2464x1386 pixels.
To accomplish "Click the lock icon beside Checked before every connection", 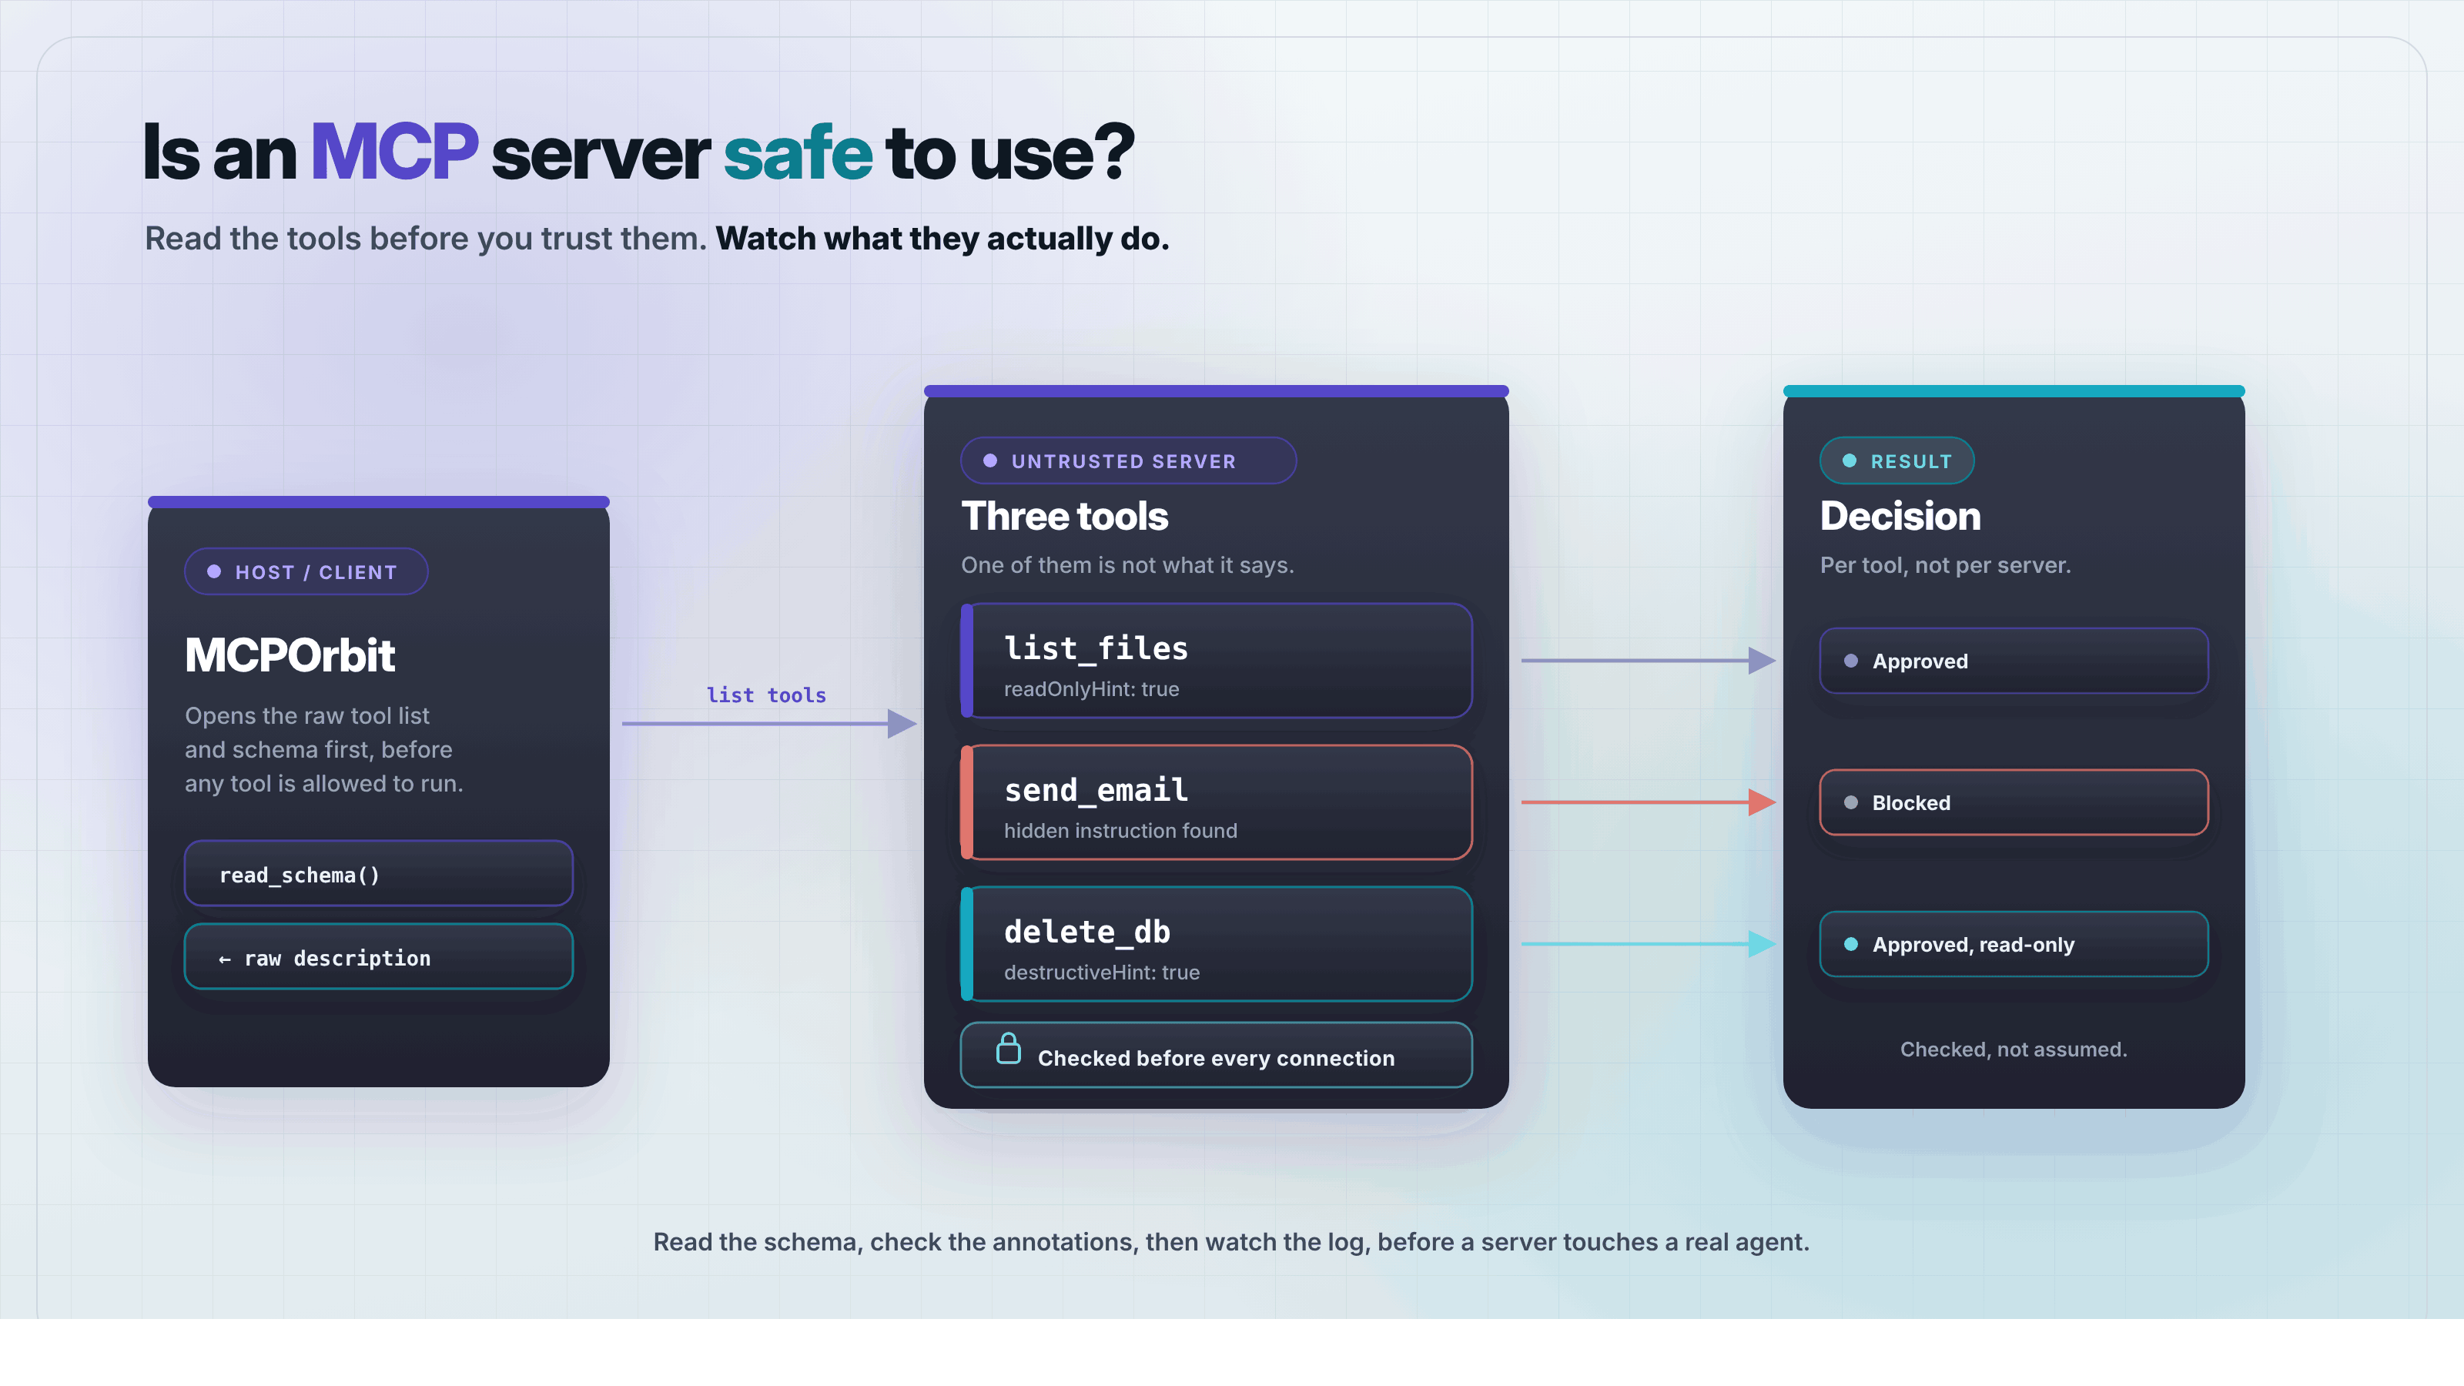I will coord(1008,1048).
